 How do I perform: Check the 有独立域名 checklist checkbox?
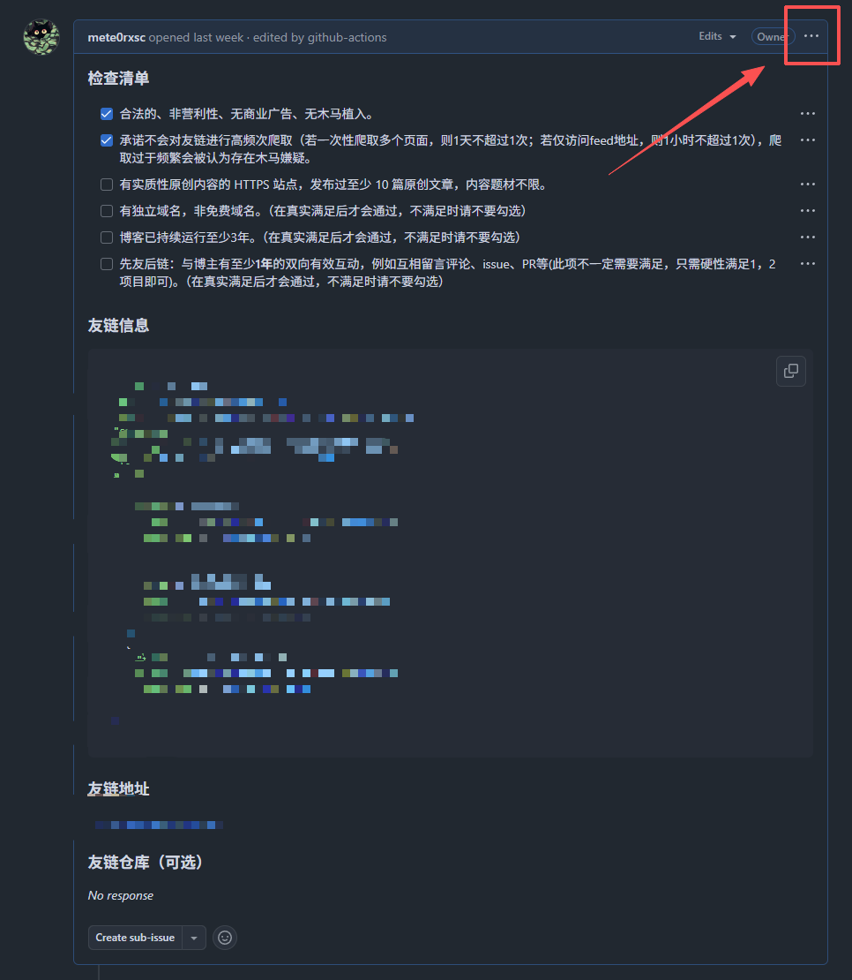point(107,210)
